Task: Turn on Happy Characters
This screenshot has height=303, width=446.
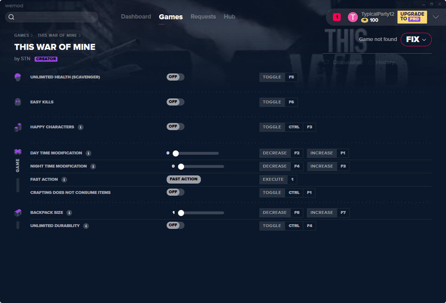Action: (175, 126)
